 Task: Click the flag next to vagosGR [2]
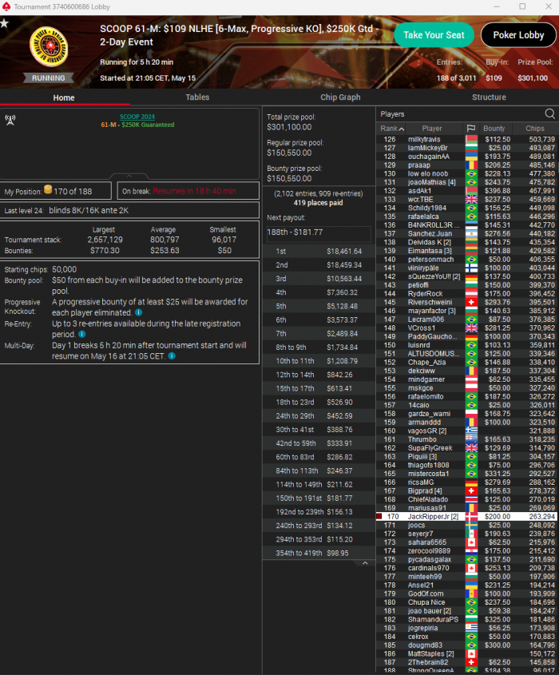point(471,431)
